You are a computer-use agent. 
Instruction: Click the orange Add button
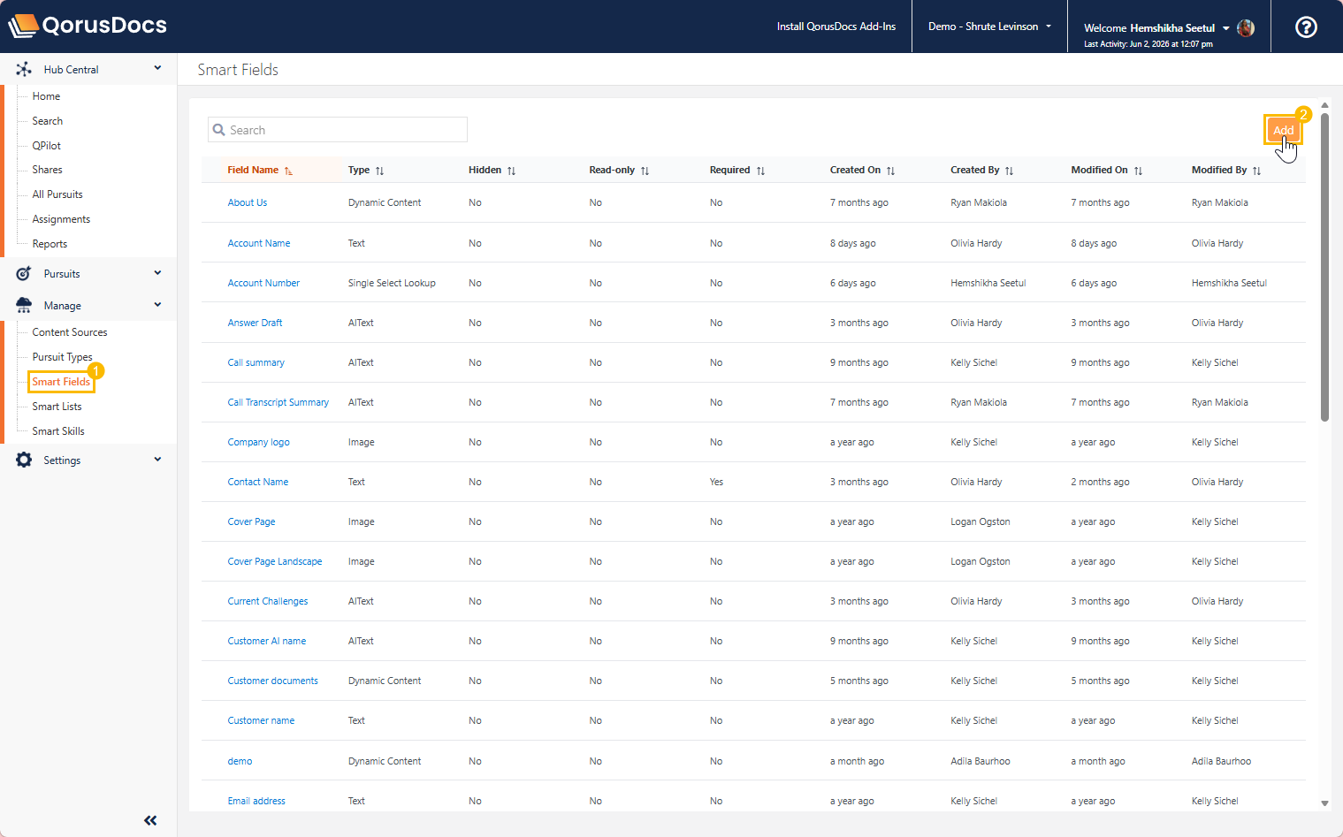1283,130
